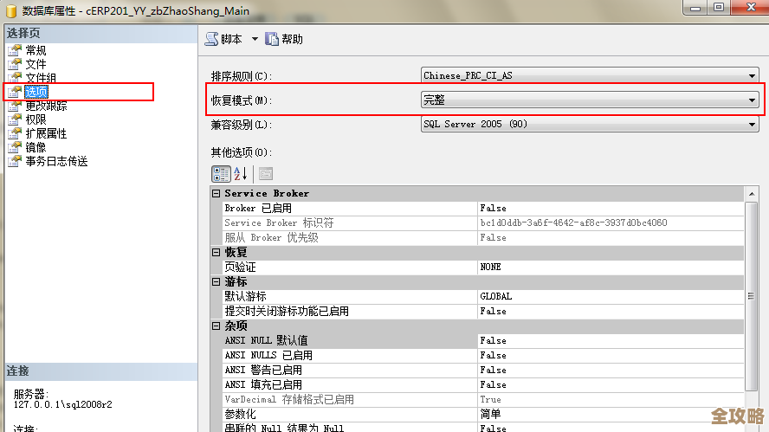Image resolution: width=769 pixels, height=432 pixels.
Task: Open the 文件组 page
Action: 41,77
